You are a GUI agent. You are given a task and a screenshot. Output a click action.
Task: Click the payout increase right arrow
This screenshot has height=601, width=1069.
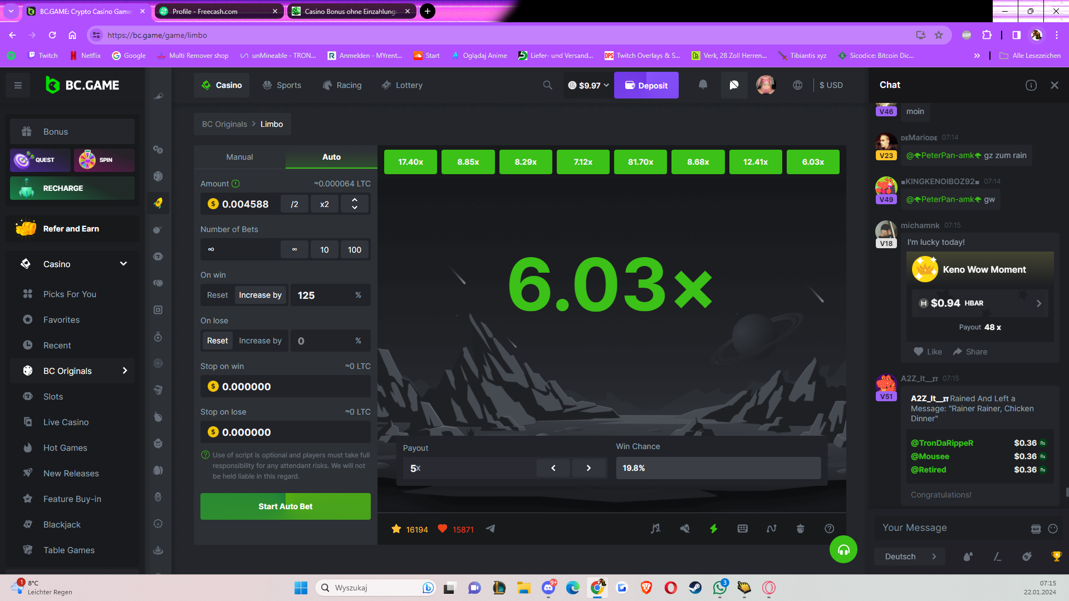point(589,468)
